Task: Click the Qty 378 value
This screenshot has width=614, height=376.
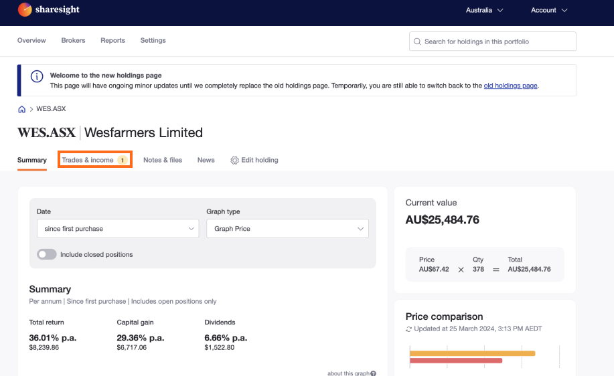Action: (x=478, y=269)
